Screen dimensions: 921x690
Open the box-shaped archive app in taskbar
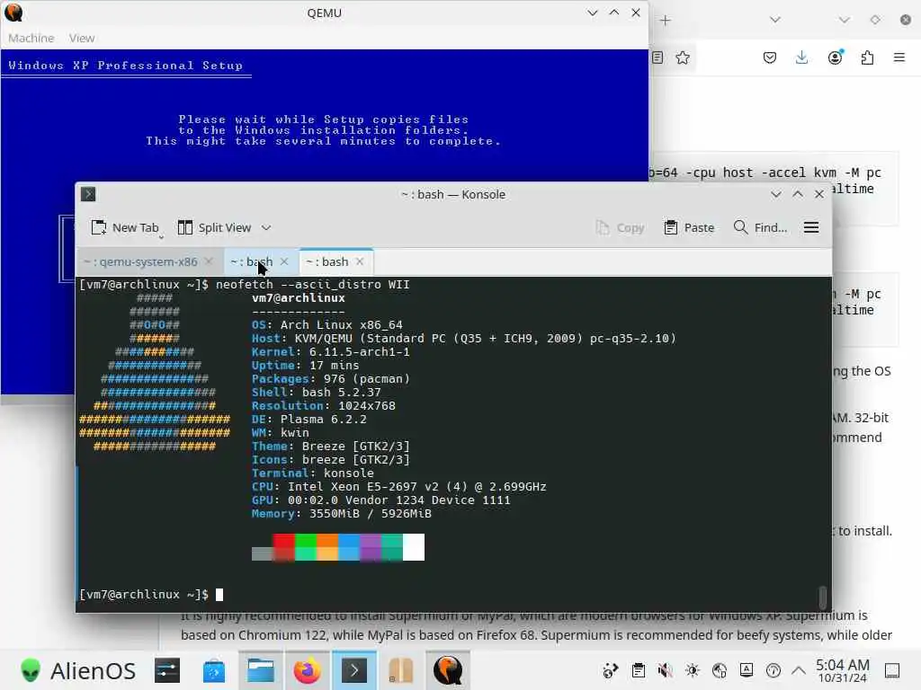401,670
